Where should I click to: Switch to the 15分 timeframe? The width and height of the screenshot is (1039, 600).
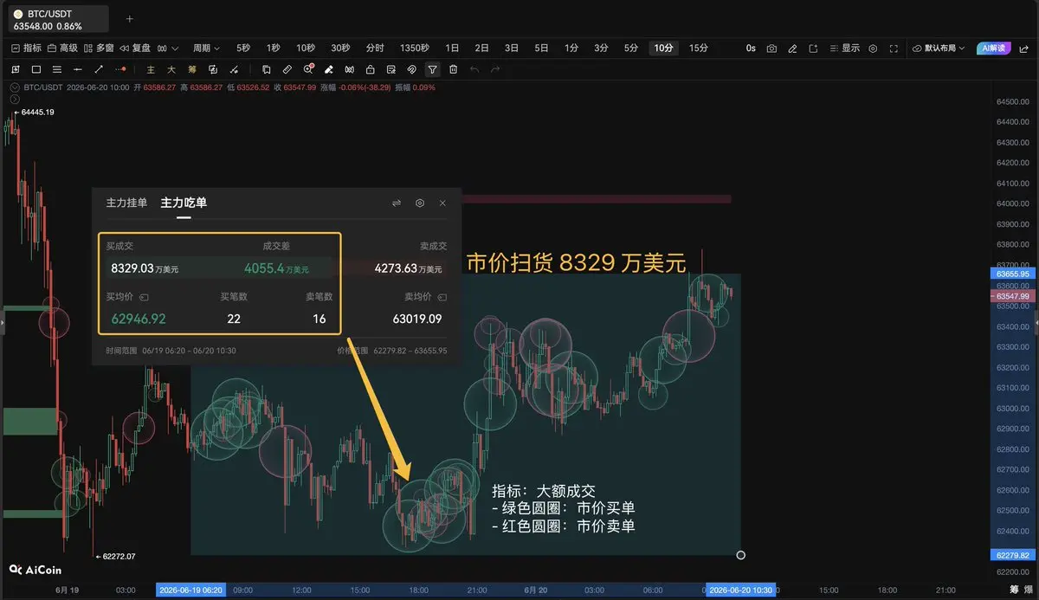699,48
